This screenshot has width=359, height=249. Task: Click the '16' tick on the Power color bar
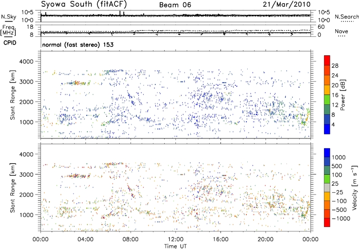[335, 95]
